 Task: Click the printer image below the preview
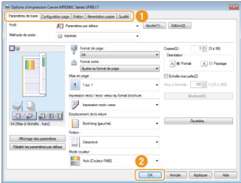[17, 106]
